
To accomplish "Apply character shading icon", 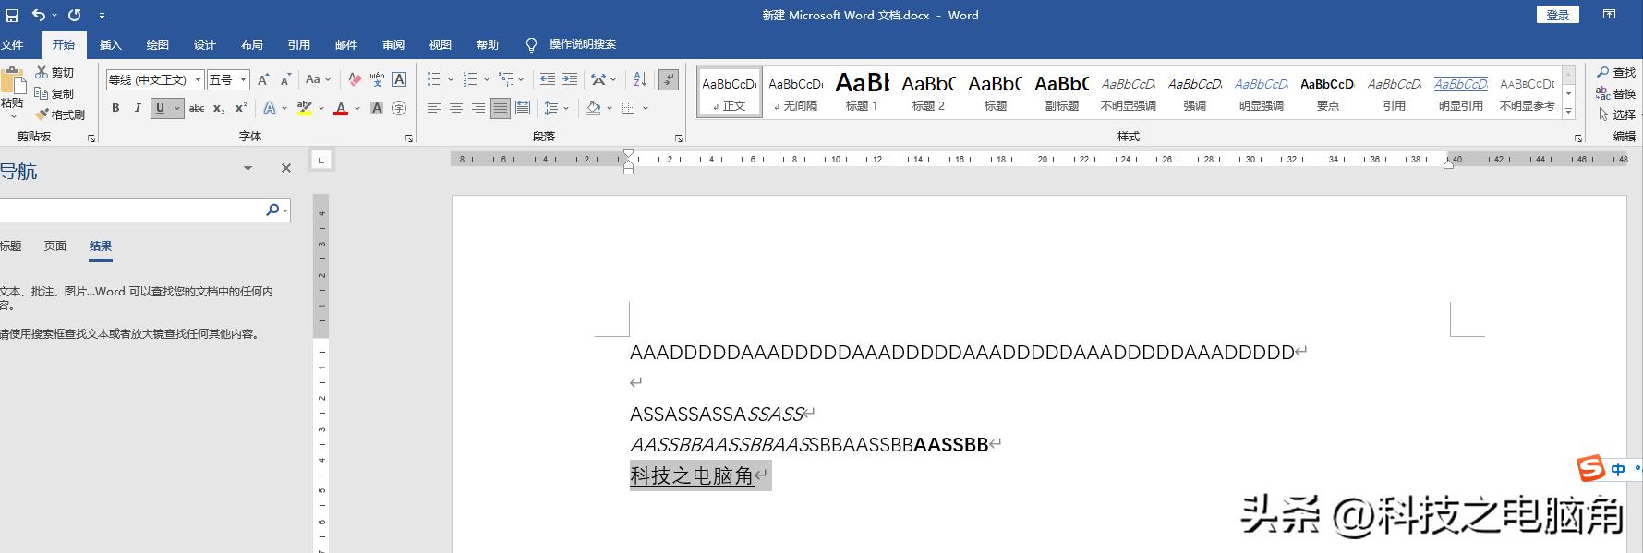I will pyautogui.click(x=377, y=108).
